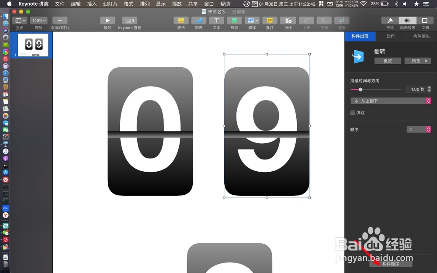Open the 100% zoom (缩放) dropdown

coord(39,21)
